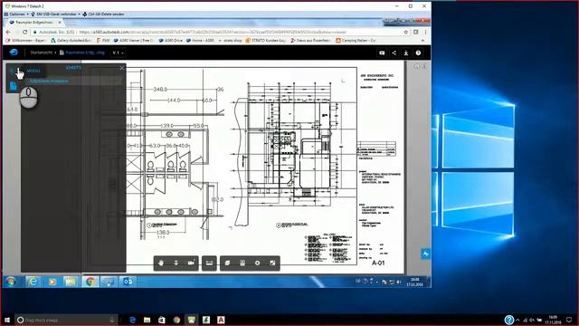
Task: Open the Optionen menu in VM window
Action: (x=16, y=14)
